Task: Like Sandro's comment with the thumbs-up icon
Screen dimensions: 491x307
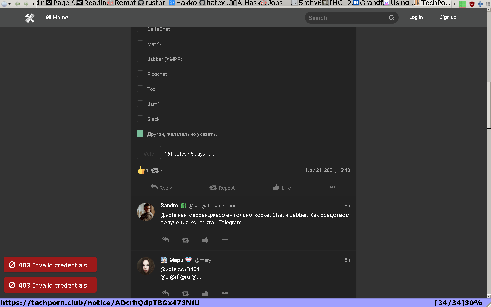Action: coord(205,240)
